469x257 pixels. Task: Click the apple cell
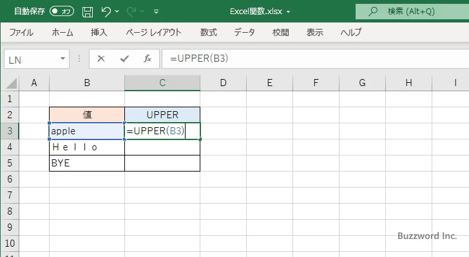[x=87, y=131]
